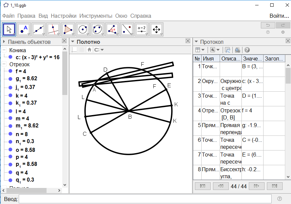Screen dimensions: 291x204
Task: Select the Line through two points tool
Action: (x=39, y=29)
